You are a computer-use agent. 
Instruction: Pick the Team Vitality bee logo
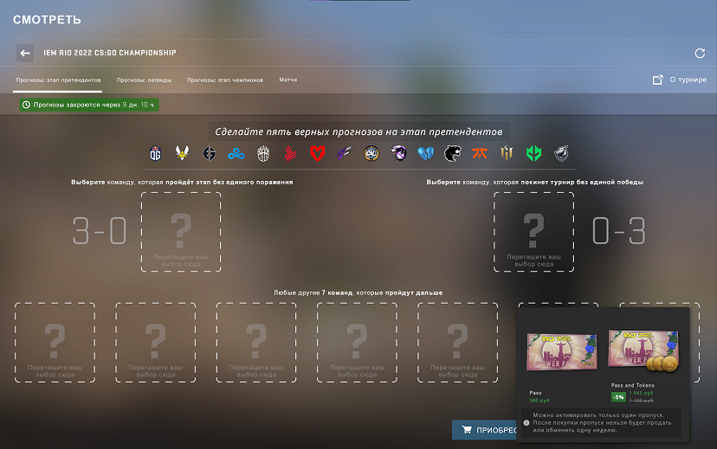click(182, 152)
